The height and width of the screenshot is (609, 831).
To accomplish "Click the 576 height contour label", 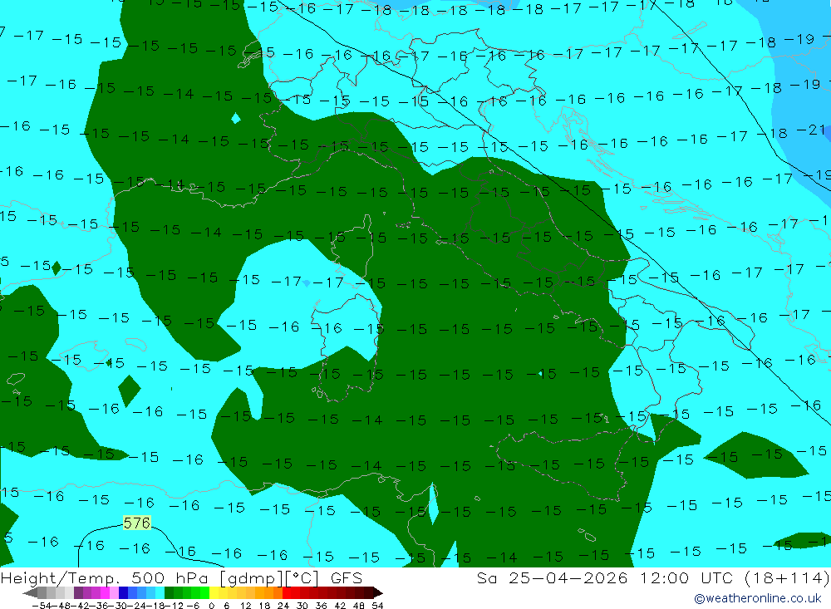I will pos(137,523).
